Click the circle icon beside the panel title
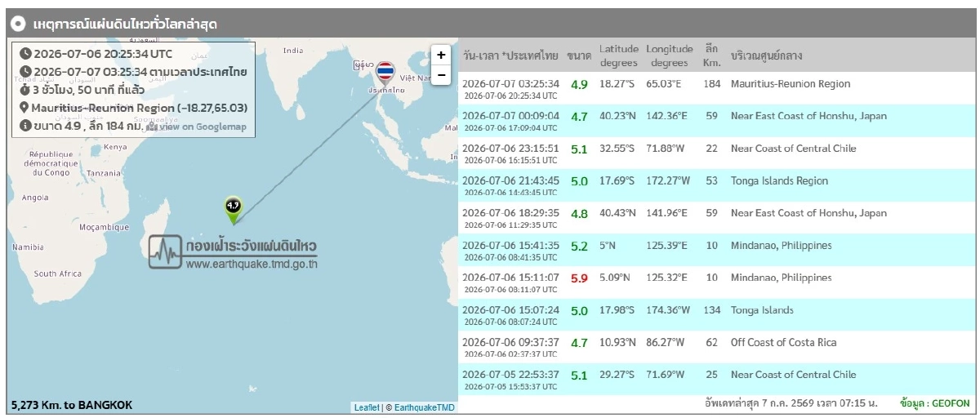 [19, 24]
